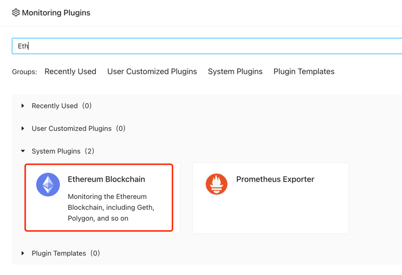
Task: Click the Monitoring Plugins page heading text
Action: click(x=56, y=13)
